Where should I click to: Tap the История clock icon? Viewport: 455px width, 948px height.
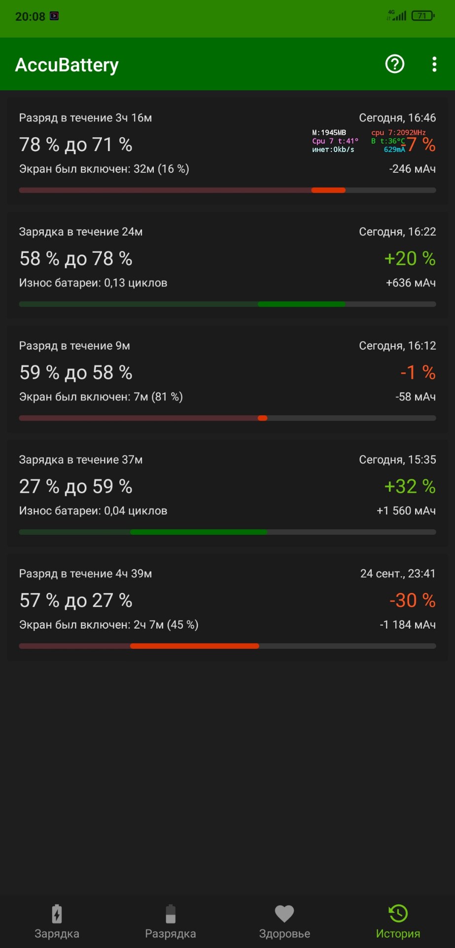tap(398, 914)
